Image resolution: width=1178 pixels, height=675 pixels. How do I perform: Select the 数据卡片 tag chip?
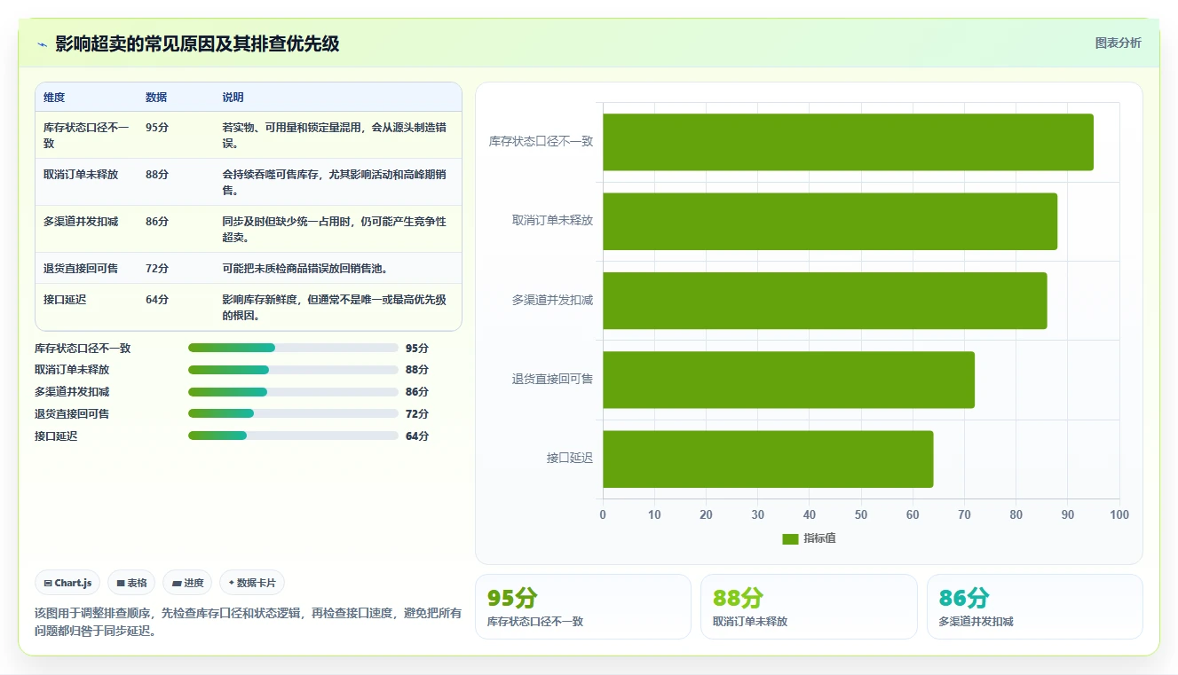point(252,583)
